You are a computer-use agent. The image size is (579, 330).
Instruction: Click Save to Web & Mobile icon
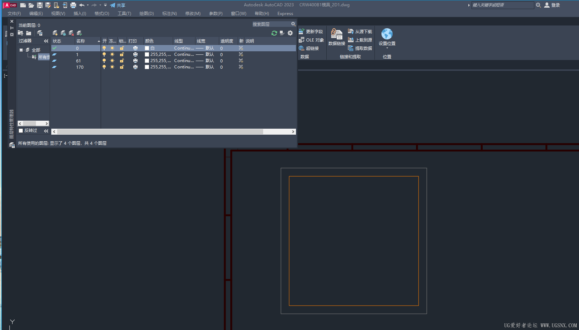point(65,5)
